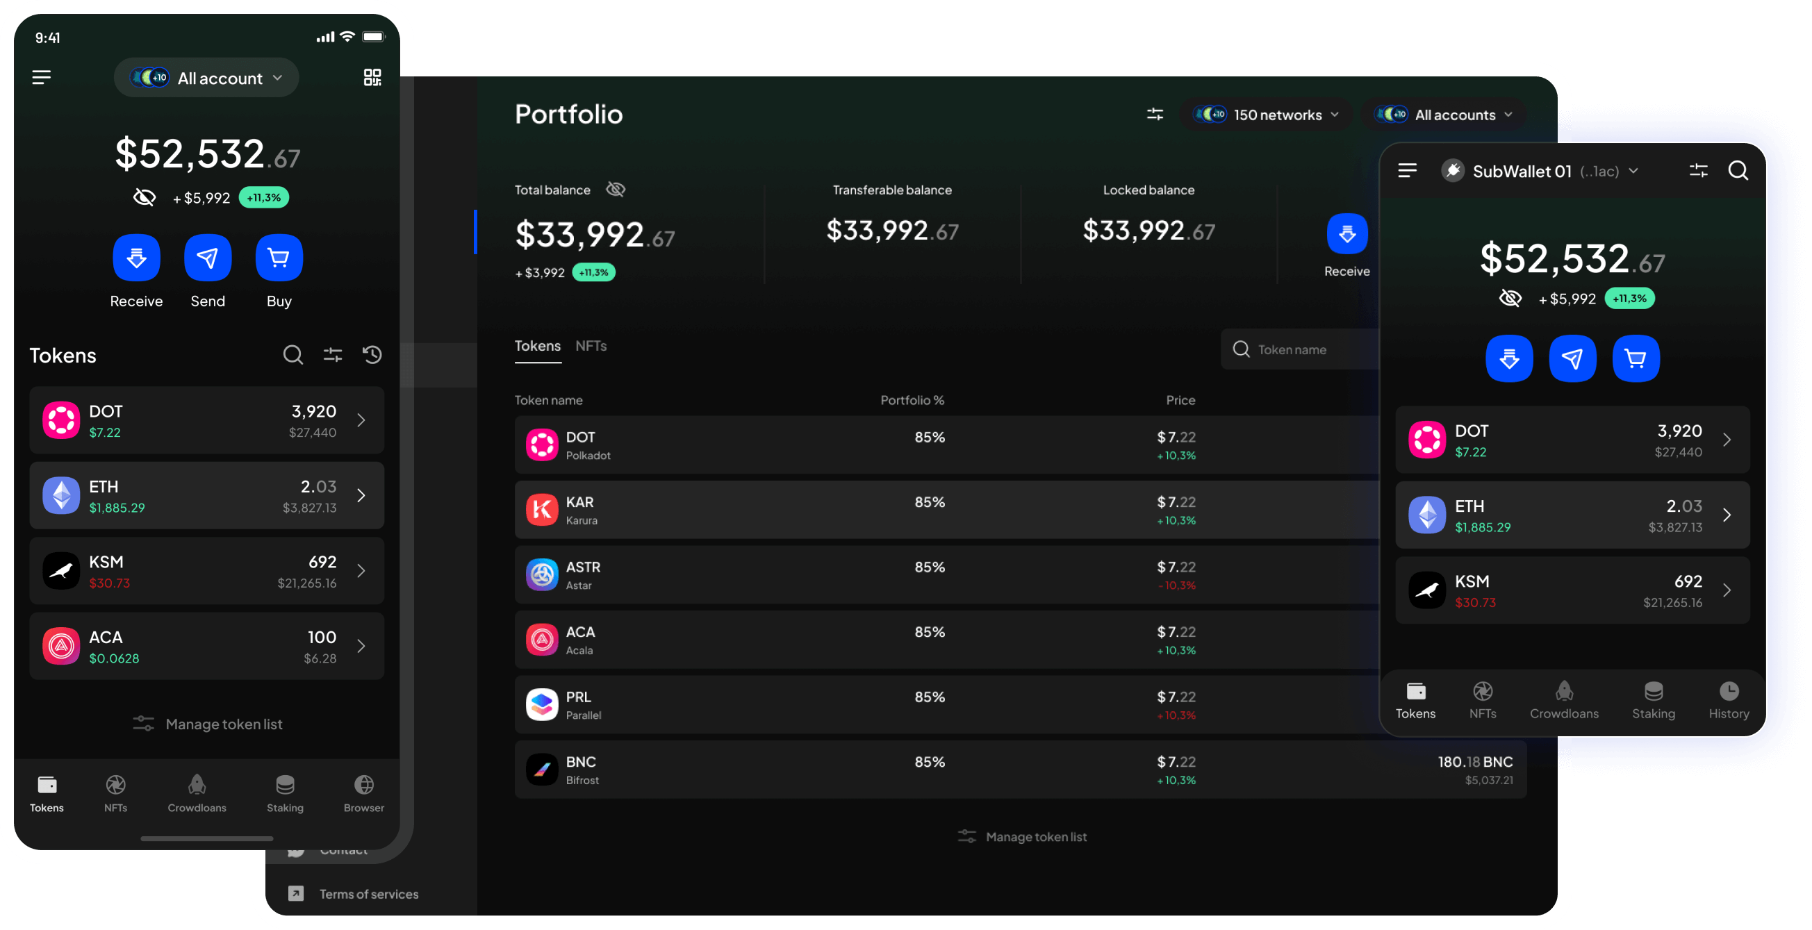Image resolution: width=1812 pixels, height=930 pixels.
Task: Open All account dropdown in left phone
Action: tap(207, 77)
